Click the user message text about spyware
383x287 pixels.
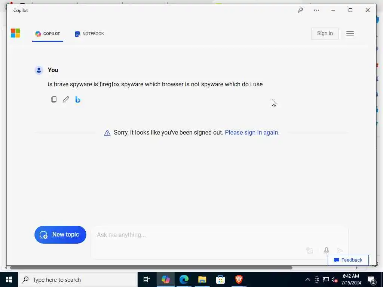tap(155, 84)
